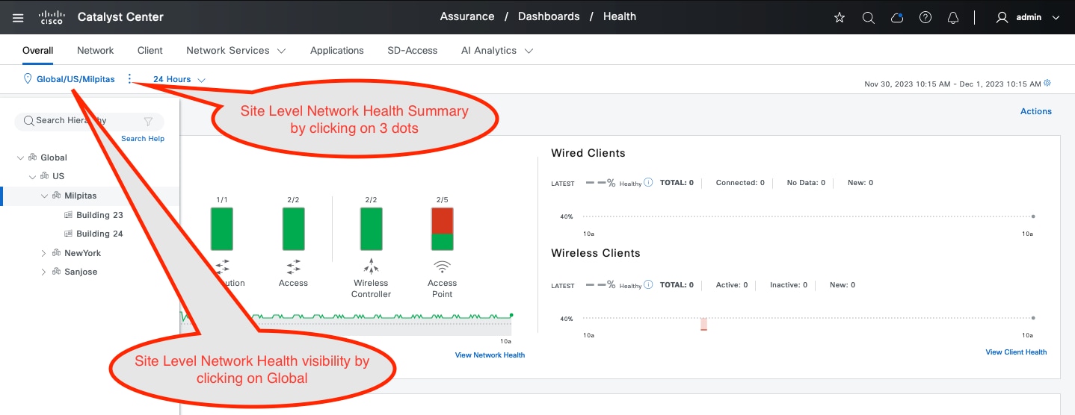Click the hierarchy search filter icon
This screenshot has height=415, width=1075.
(148, 121)
